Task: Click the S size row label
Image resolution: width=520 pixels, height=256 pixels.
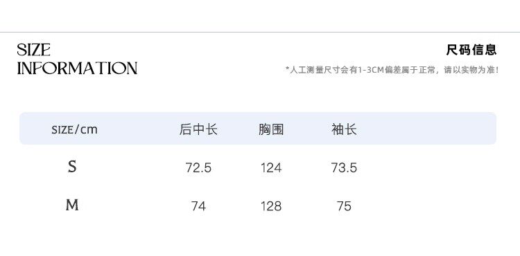Action: tap(72, 166)
